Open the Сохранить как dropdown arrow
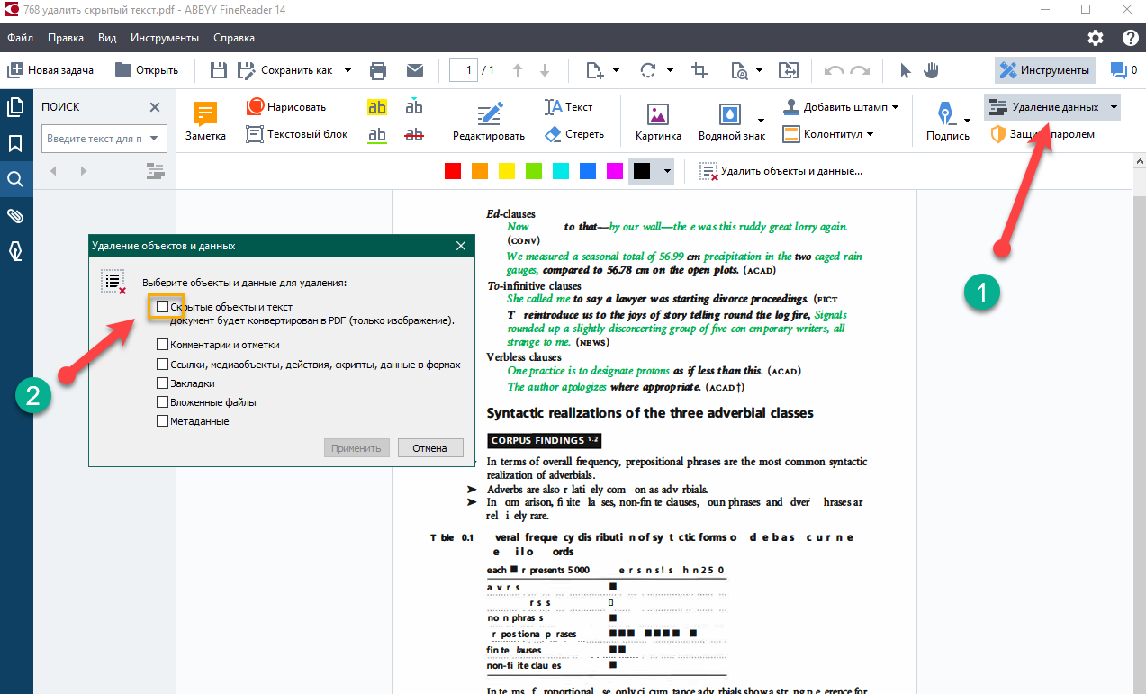 pyautogui.click(x=347, y=70)
